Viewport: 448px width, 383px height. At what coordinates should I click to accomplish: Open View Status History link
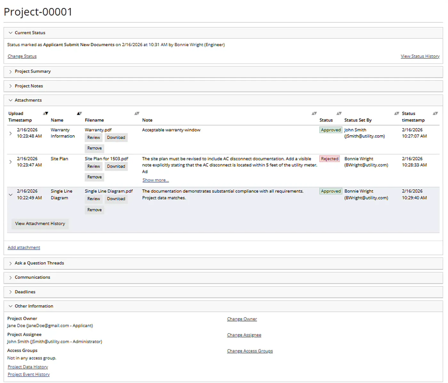point(420,56)
